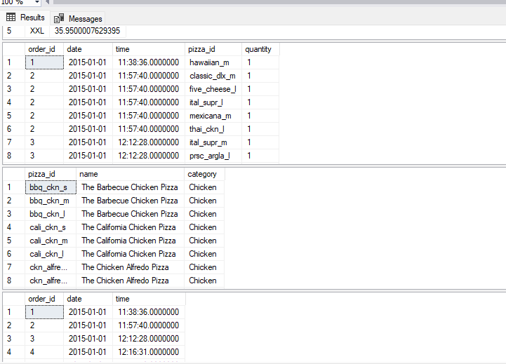The width and height of the screenshot is (506, 364).
Task: Select the thai_ckn_l cell
Action: coord(213,129)
